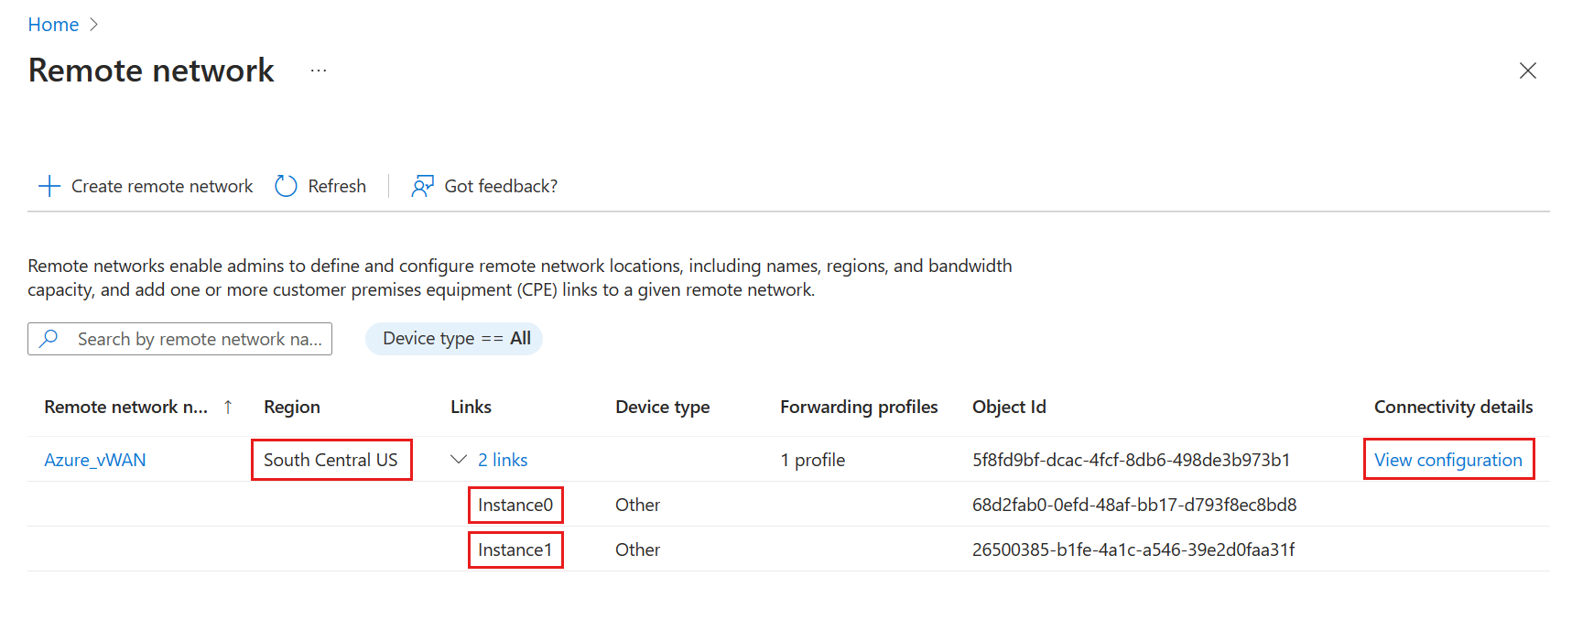1572x631 pixels.
Task: Click the Create remote network button
Action: click(x=146, y=186)
